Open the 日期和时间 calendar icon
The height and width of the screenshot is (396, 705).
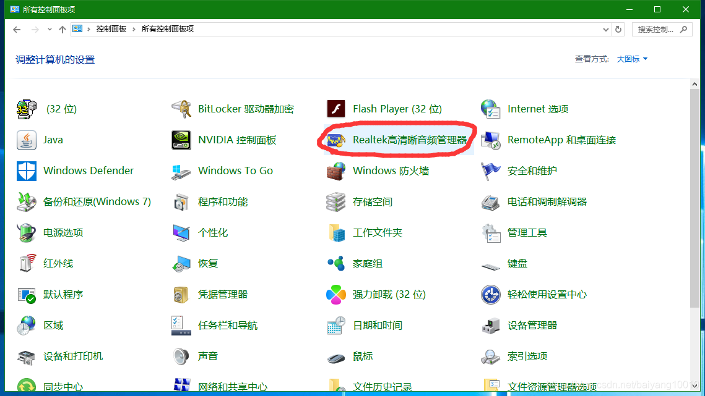336,326
